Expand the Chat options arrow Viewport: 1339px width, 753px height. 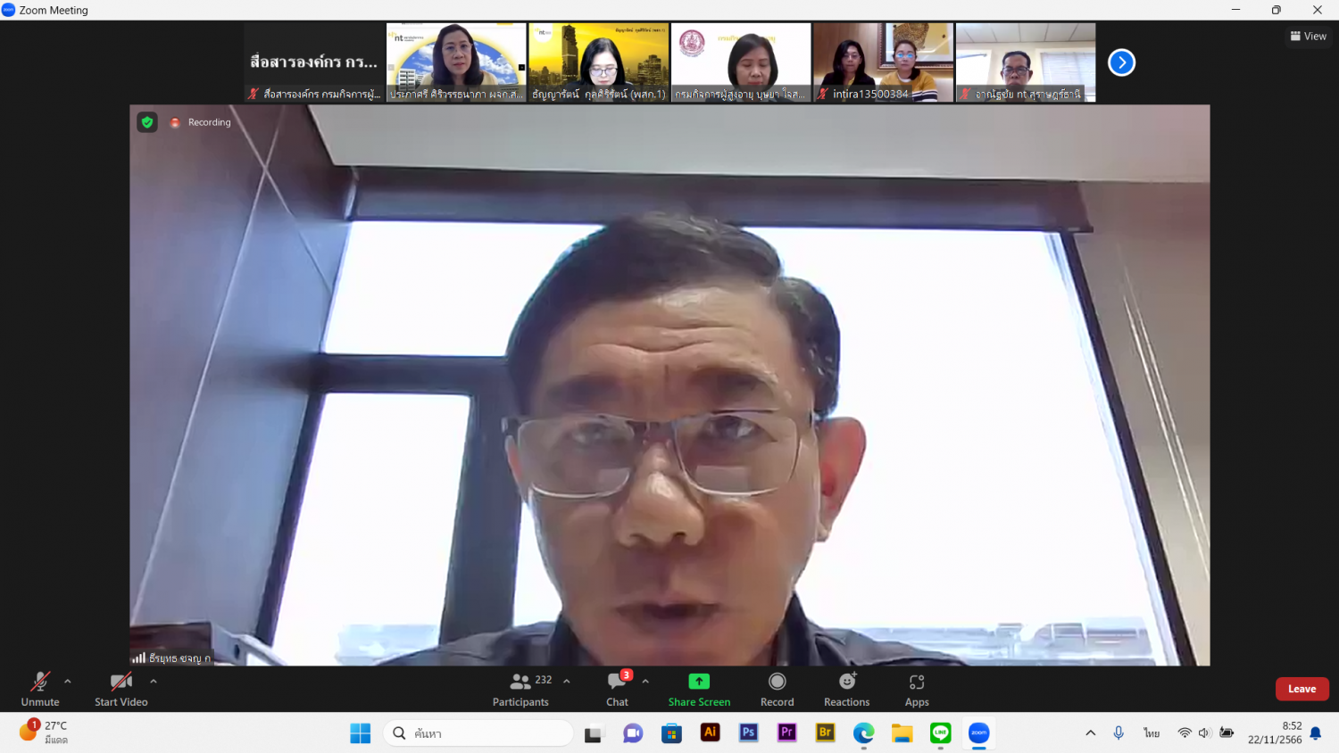645,682
